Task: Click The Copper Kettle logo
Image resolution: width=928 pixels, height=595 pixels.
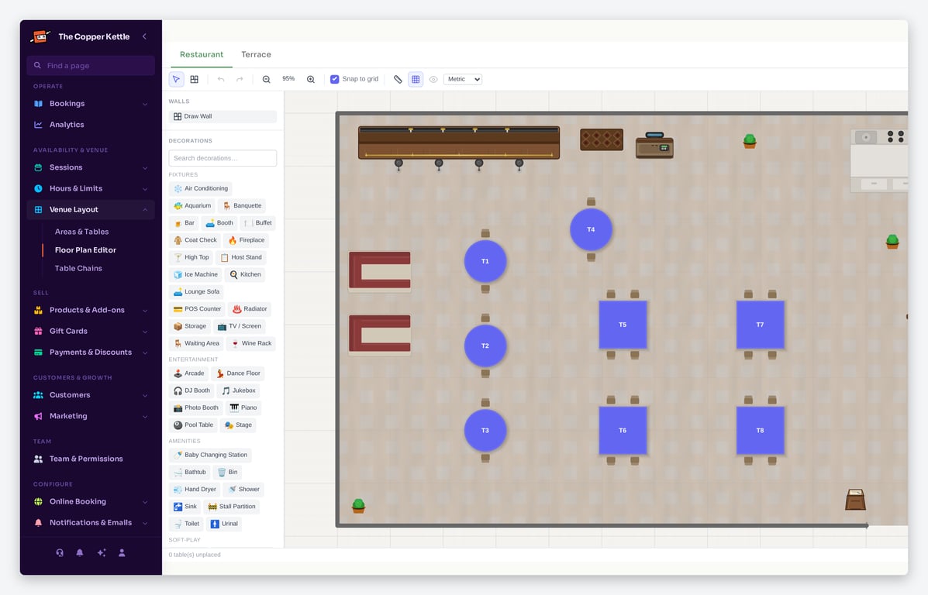Action: coord(40,36)
